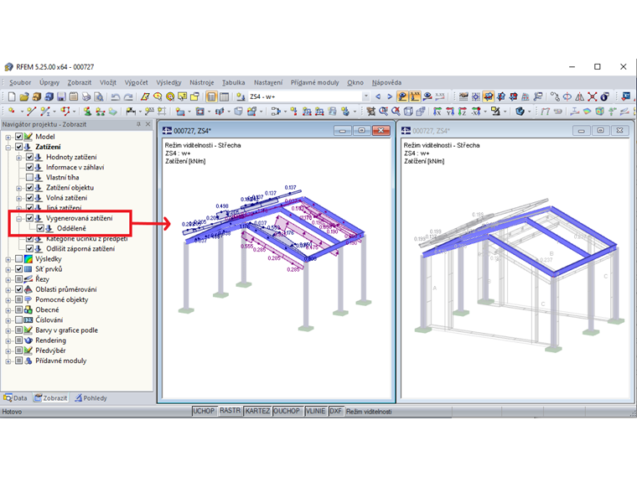Click the Isometric view cube icon
This screenshot has height=478, width=637.
[x=408, y=111]
